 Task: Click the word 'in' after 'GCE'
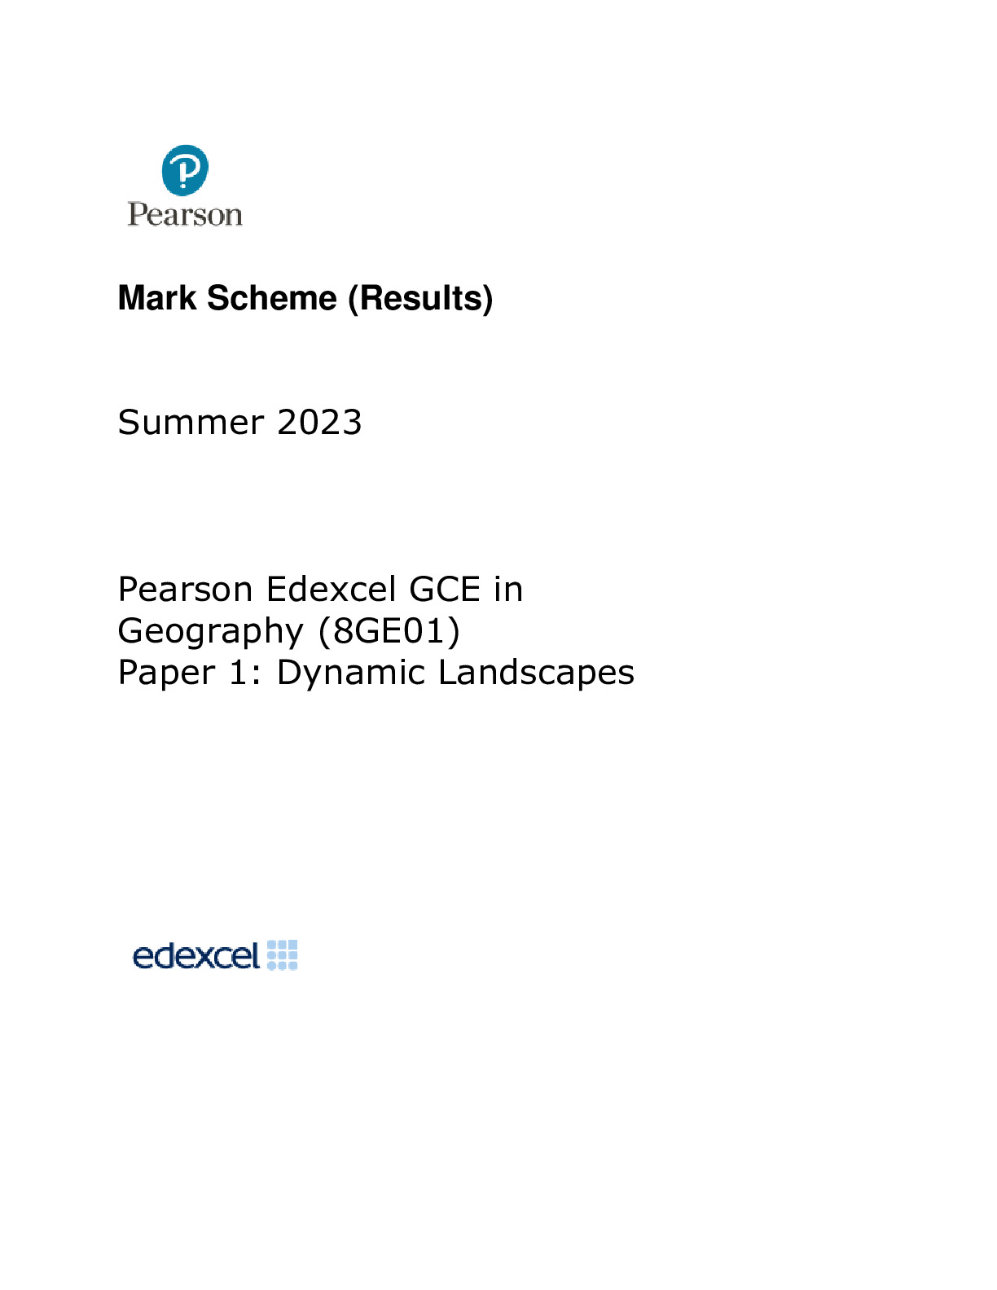508,589
